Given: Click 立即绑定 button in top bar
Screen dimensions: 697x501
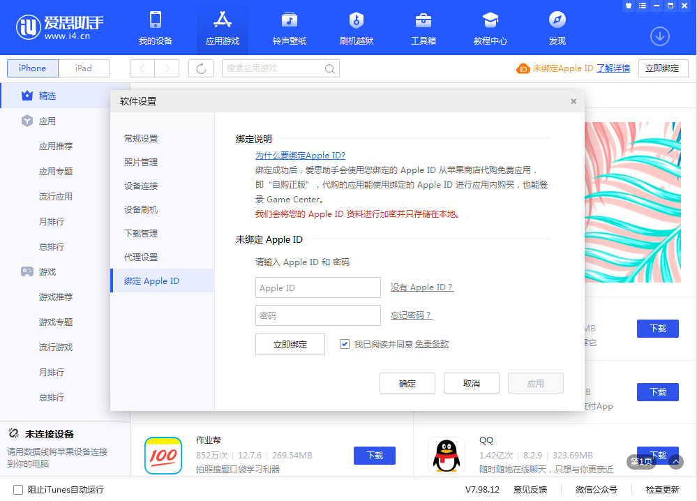Looking at the screenshot, I should coord(663,68).
